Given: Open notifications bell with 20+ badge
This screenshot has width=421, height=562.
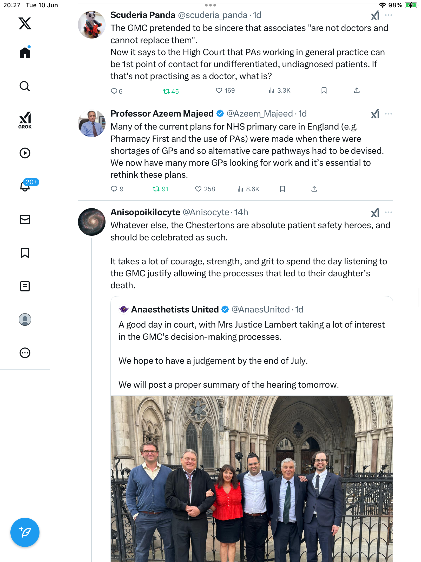Looking at the screenshot, I should [x=25, y=186].
